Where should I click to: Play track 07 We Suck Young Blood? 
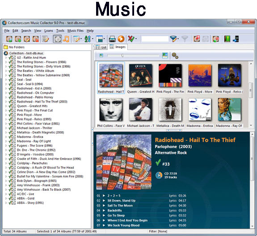coord(104,225)
